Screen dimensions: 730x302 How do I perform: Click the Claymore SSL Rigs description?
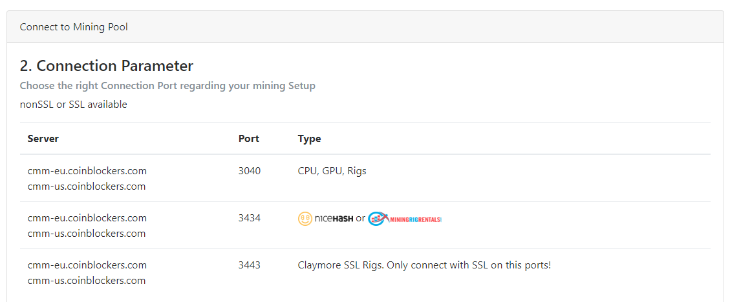424,265
